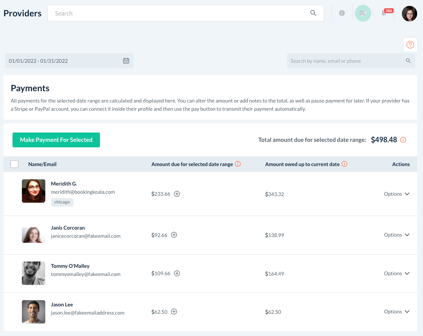Viewport: 423px width, 336px height.
Task: Click the magnifier icon in top search bar
Action: tap(313, 13)
